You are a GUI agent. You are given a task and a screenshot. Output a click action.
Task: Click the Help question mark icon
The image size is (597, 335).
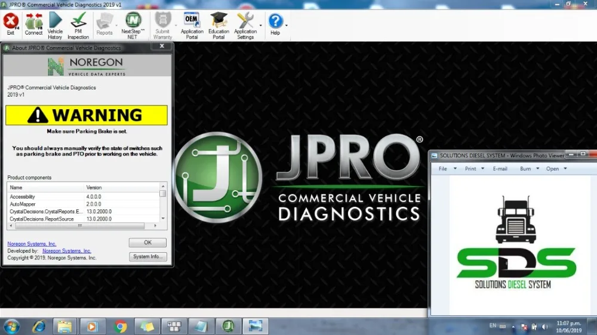(275, 24)
